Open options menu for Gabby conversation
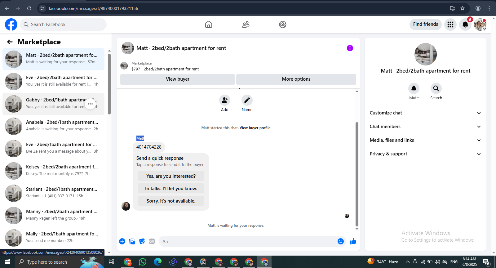496x268 pixels. (90, 104)
